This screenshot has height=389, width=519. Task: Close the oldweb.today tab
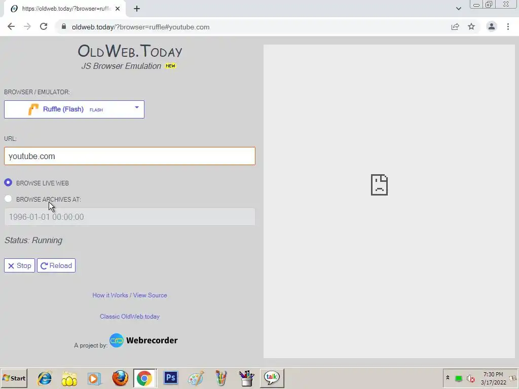[118, 9]
